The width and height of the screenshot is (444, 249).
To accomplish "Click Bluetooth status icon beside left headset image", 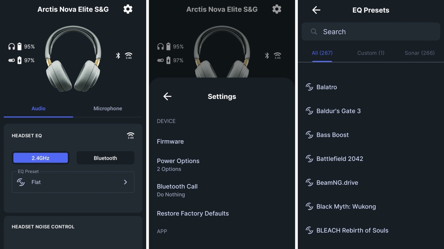I will [x=118, y=56].
